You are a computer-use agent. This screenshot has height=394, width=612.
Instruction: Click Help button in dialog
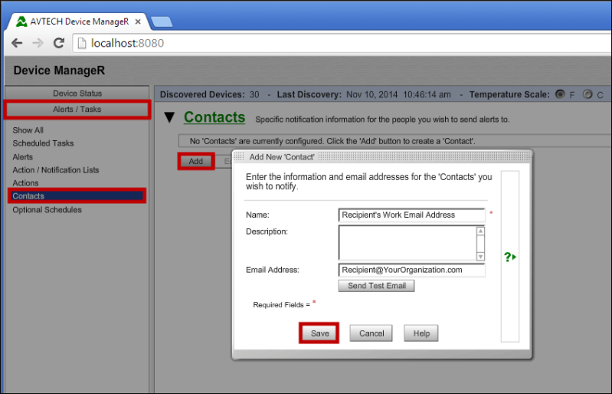[421, 333]
